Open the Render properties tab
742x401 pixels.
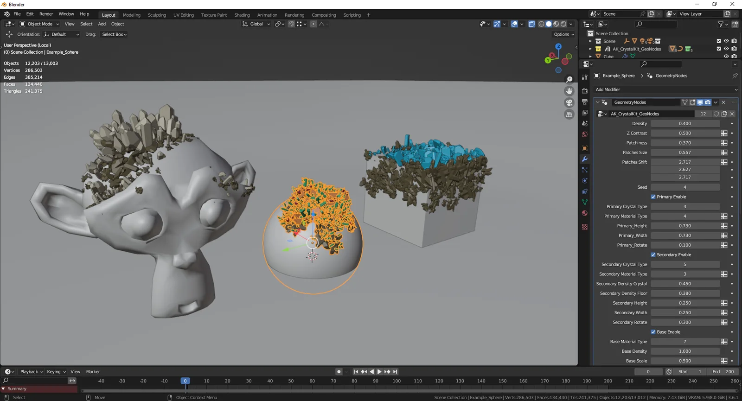[x=585, y=91]
